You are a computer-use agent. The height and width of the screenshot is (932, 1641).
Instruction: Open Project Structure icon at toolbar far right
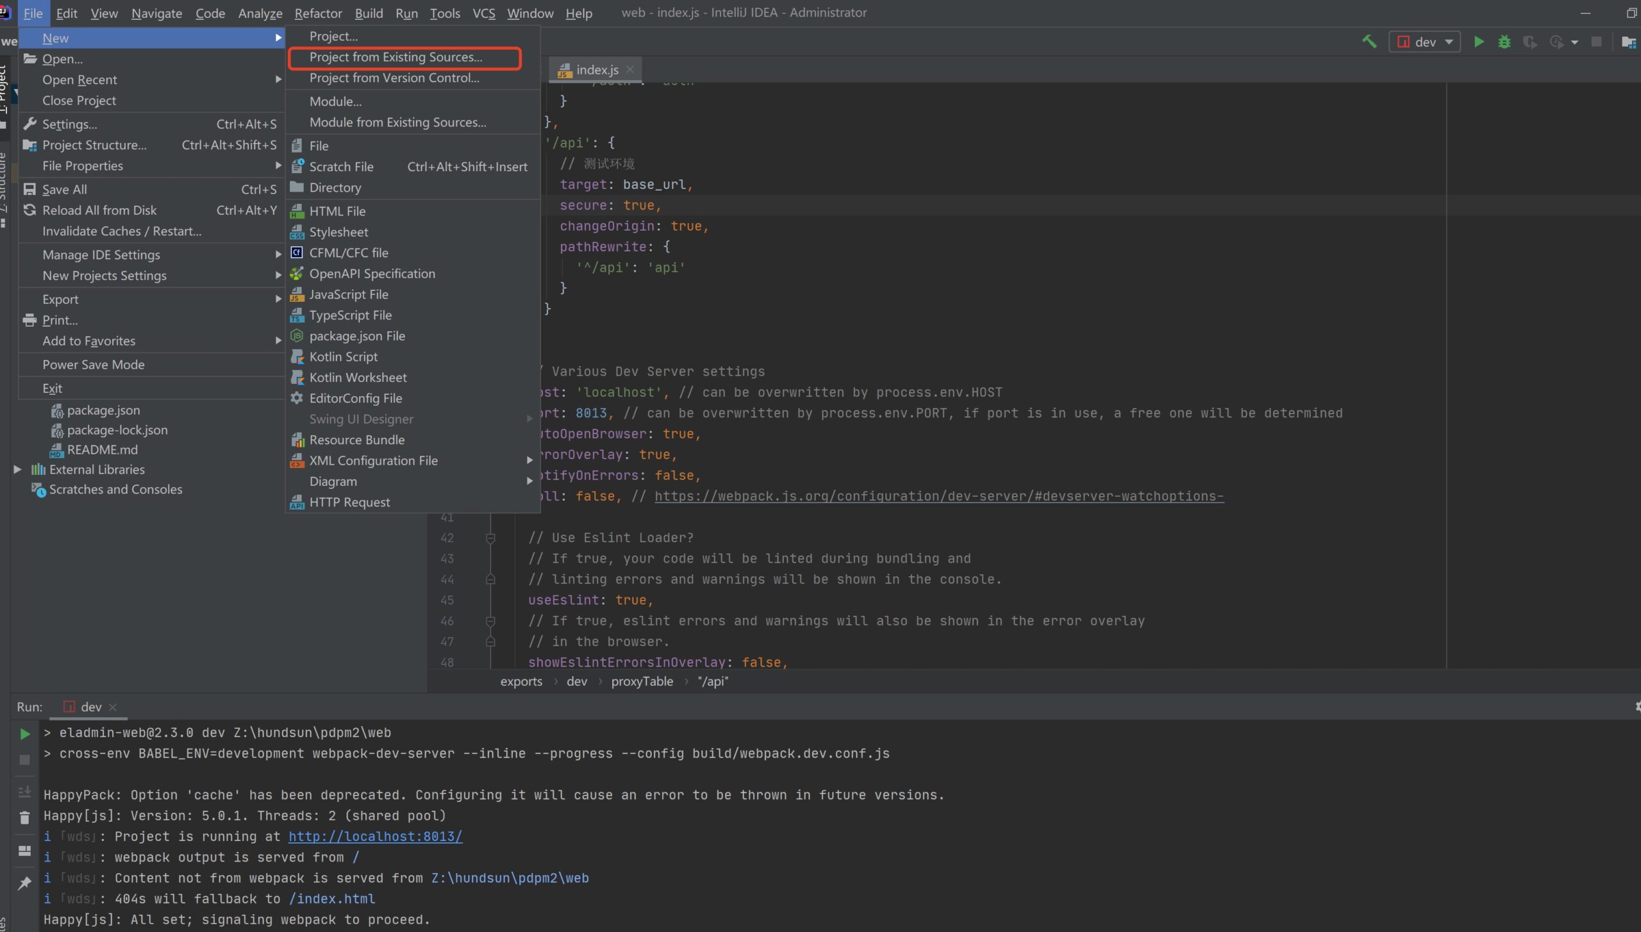1628,42
